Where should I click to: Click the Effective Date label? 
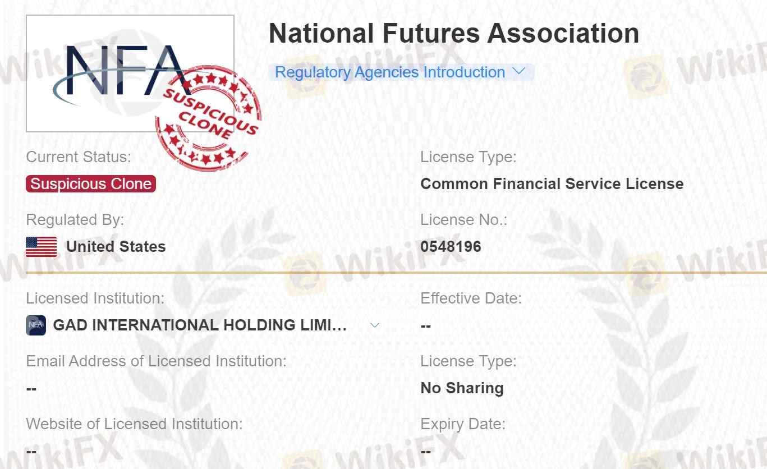[471, 298]
